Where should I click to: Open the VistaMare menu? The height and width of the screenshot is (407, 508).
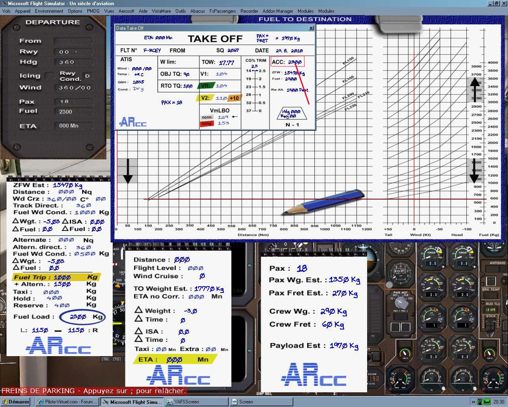[x=162, y=11]
